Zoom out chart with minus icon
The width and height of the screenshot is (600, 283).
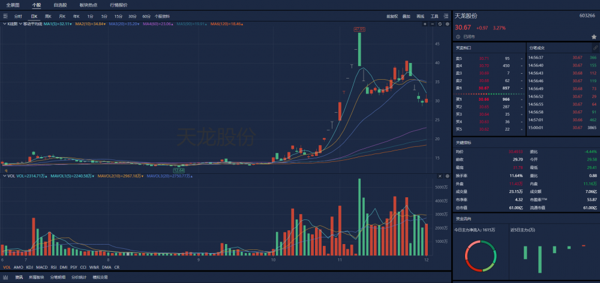tap(433, 24)
